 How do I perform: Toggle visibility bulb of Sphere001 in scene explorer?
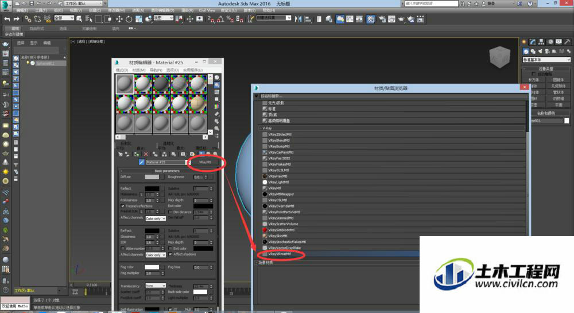28,63
